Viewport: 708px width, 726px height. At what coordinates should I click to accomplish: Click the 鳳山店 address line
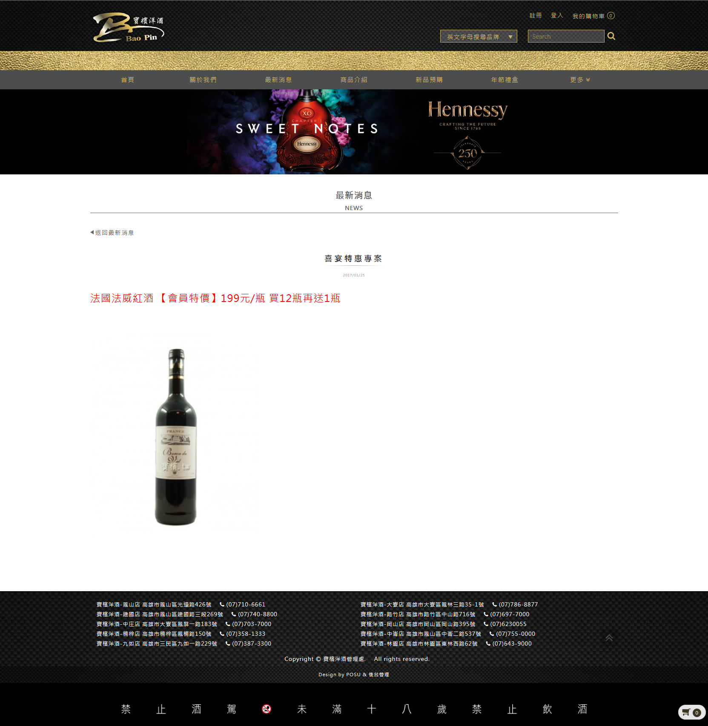154,604
